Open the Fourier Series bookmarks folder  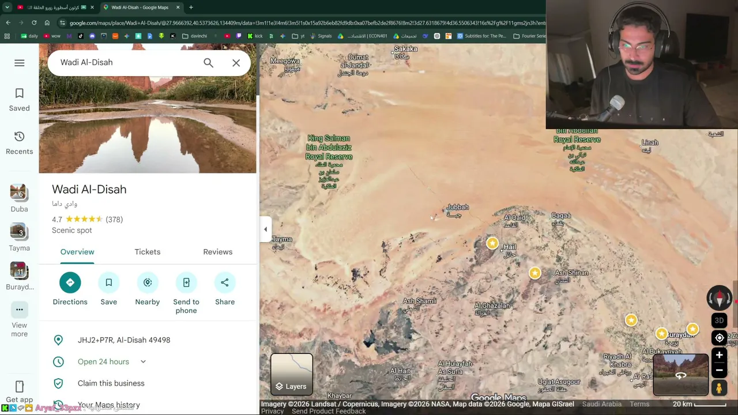point(529,36)
